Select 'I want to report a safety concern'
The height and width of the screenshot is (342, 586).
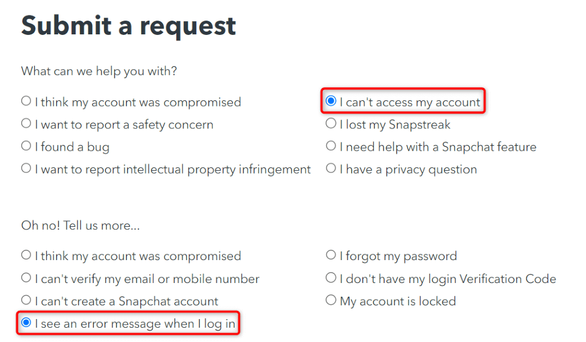point(26,124)
